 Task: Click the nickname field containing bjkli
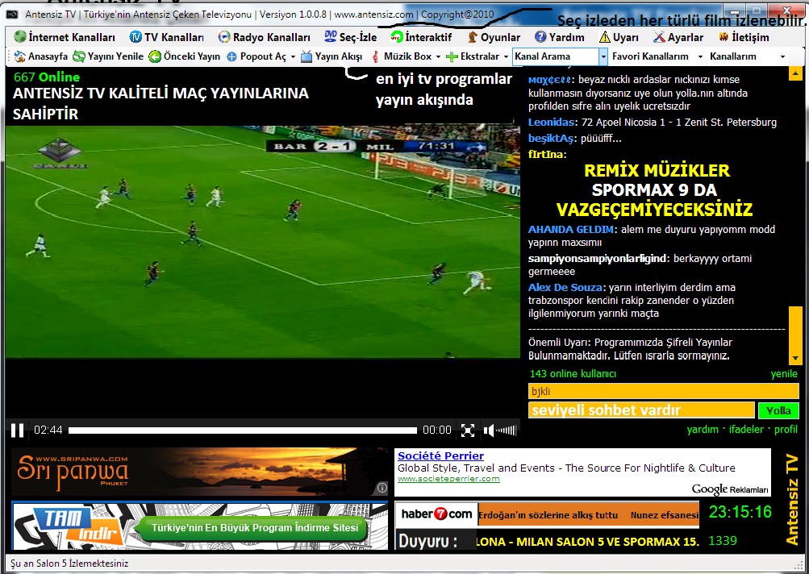coord(664,392)
